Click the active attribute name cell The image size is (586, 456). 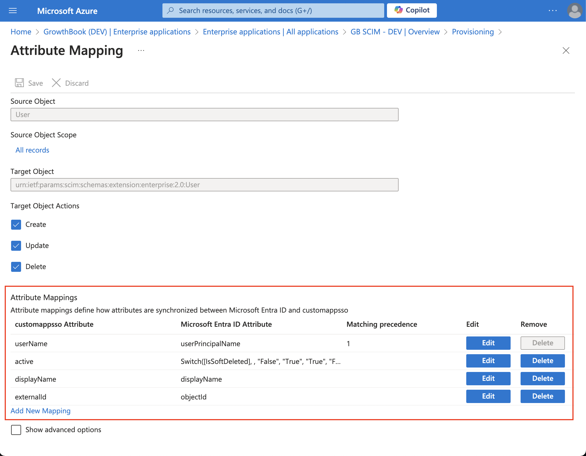point(24,361)
